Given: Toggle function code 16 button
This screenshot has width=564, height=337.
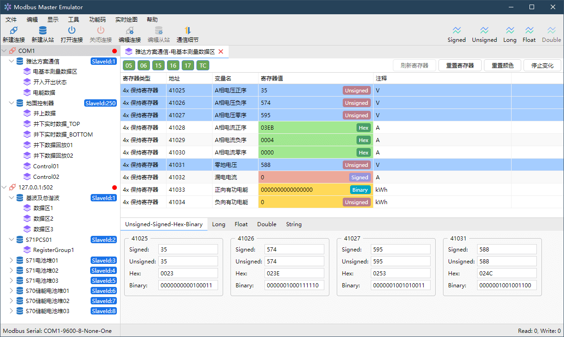Looking at the screenshot, I should [173, 65].
